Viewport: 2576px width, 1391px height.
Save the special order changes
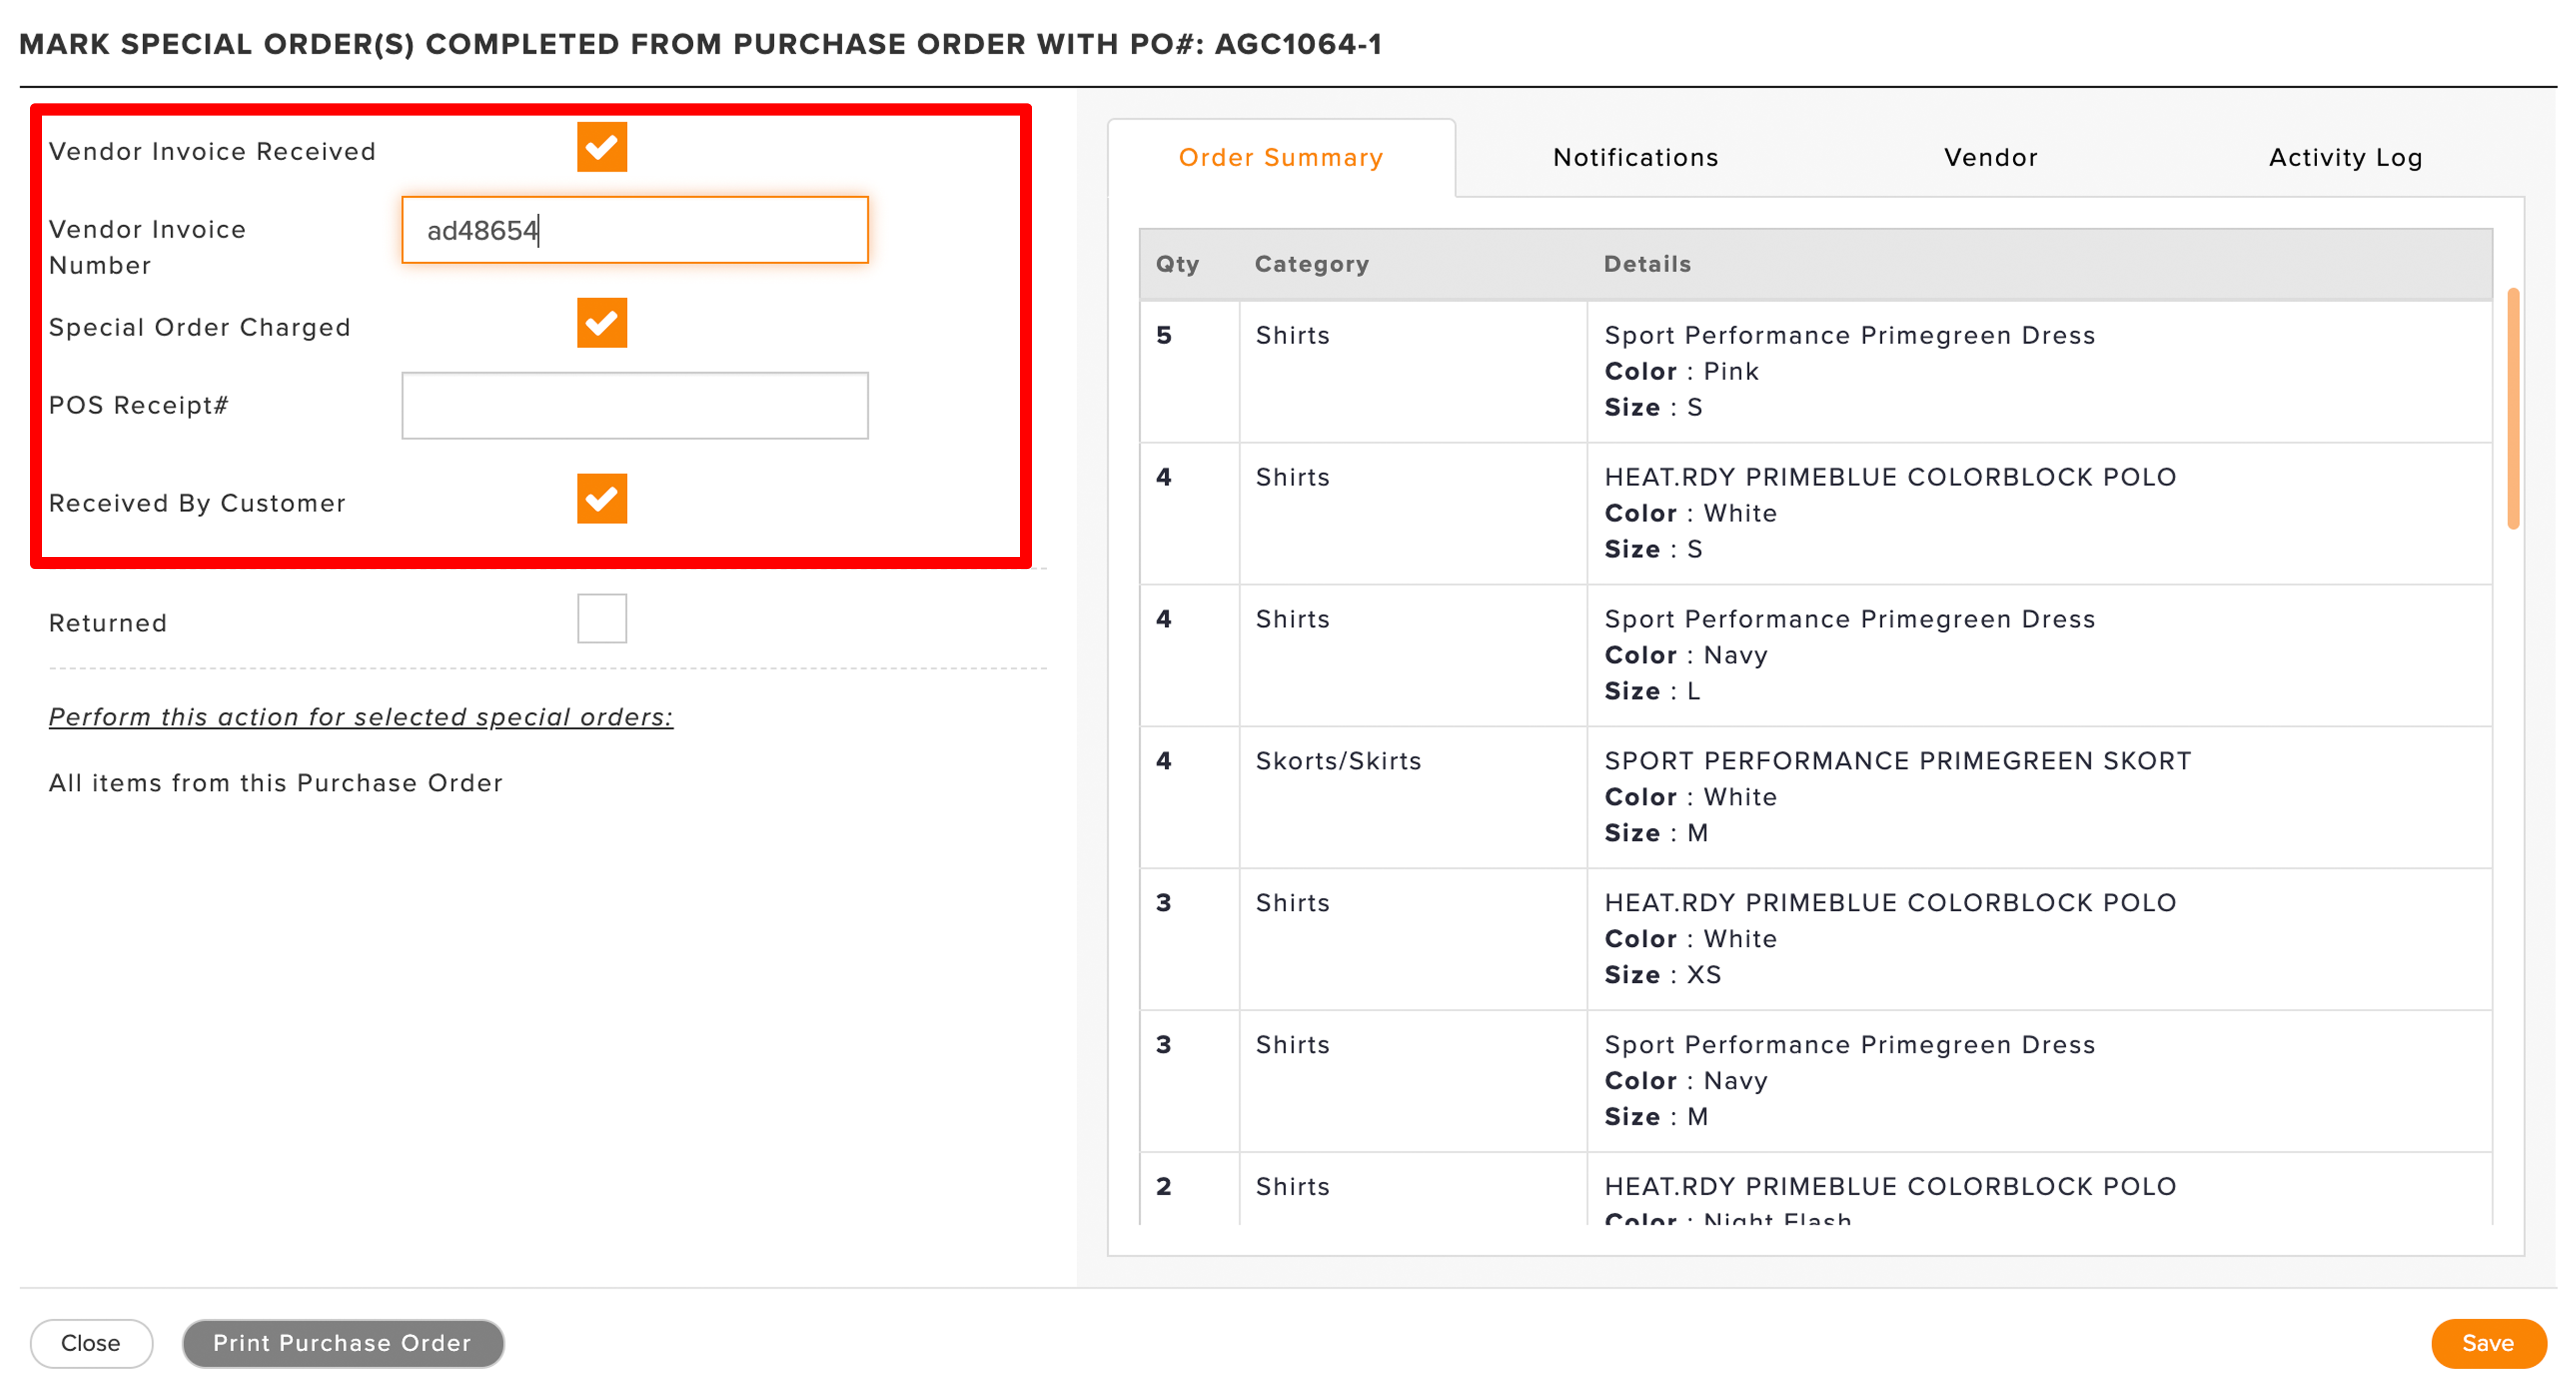click(x=2488, y=1343)
